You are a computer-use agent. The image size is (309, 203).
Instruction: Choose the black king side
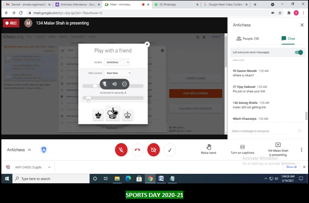click(x=98, y=115)
